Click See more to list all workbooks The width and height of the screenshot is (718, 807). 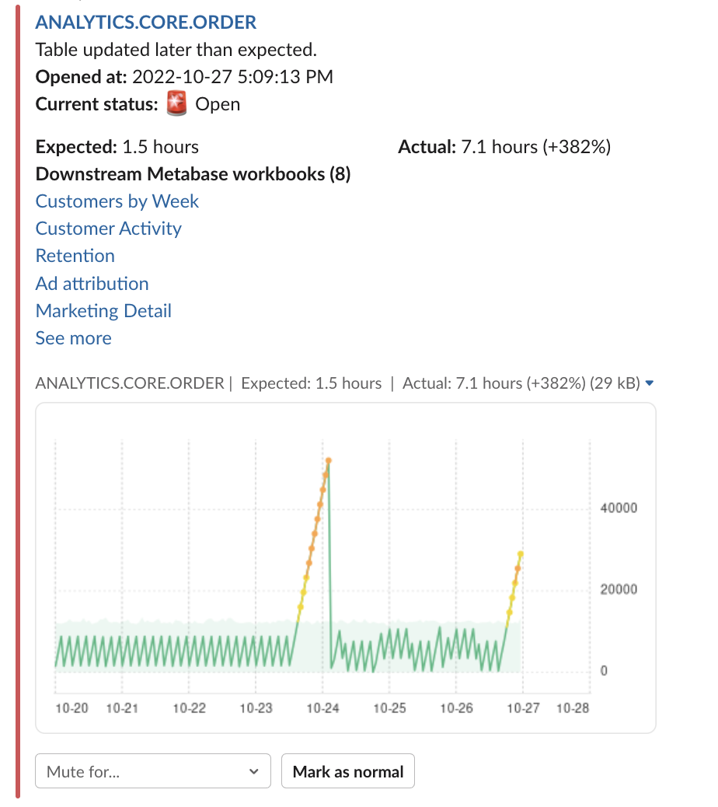(74, 338)
